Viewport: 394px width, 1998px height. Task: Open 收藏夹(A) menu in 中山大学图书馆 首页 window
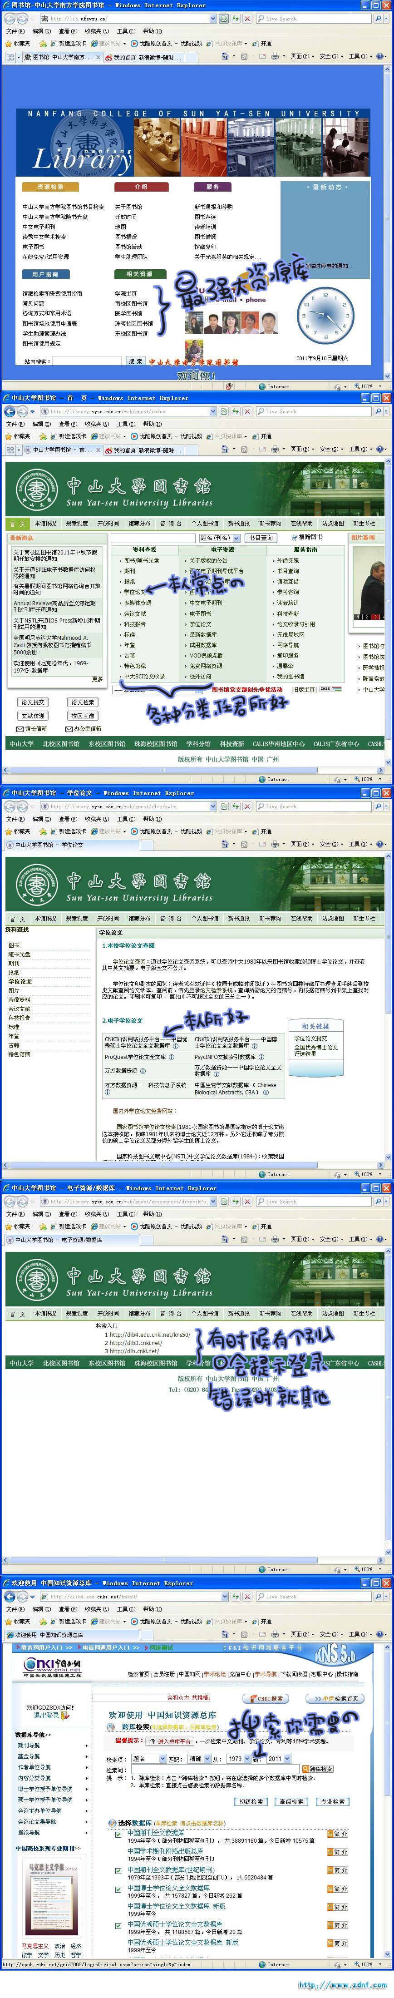click(x=97, y=424)
